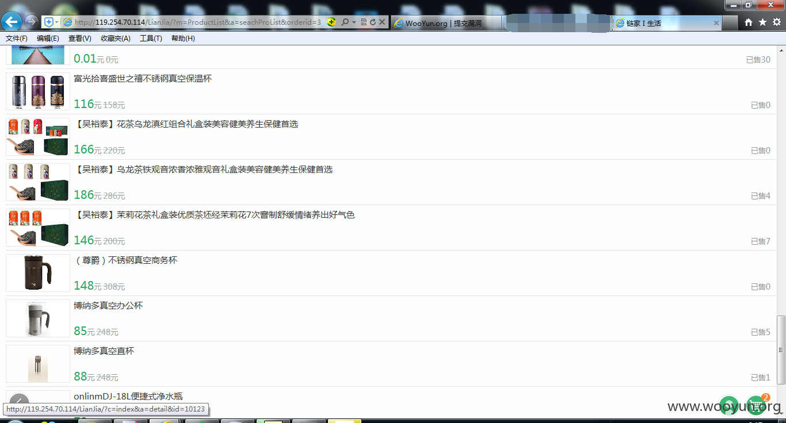Open the green shopping cart icon
This screenshot has width=786, height=423.
[x=756, y=405]
